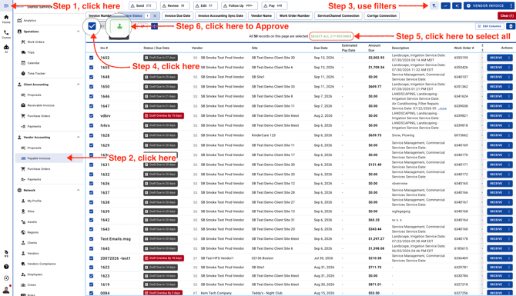Click the filter funnel icon
The width and height of the screenshot is (516, 296).
(x=434, y=5)
